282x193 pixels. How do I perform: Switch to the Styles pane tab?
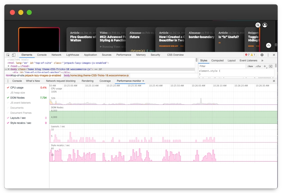pos(204,60)
